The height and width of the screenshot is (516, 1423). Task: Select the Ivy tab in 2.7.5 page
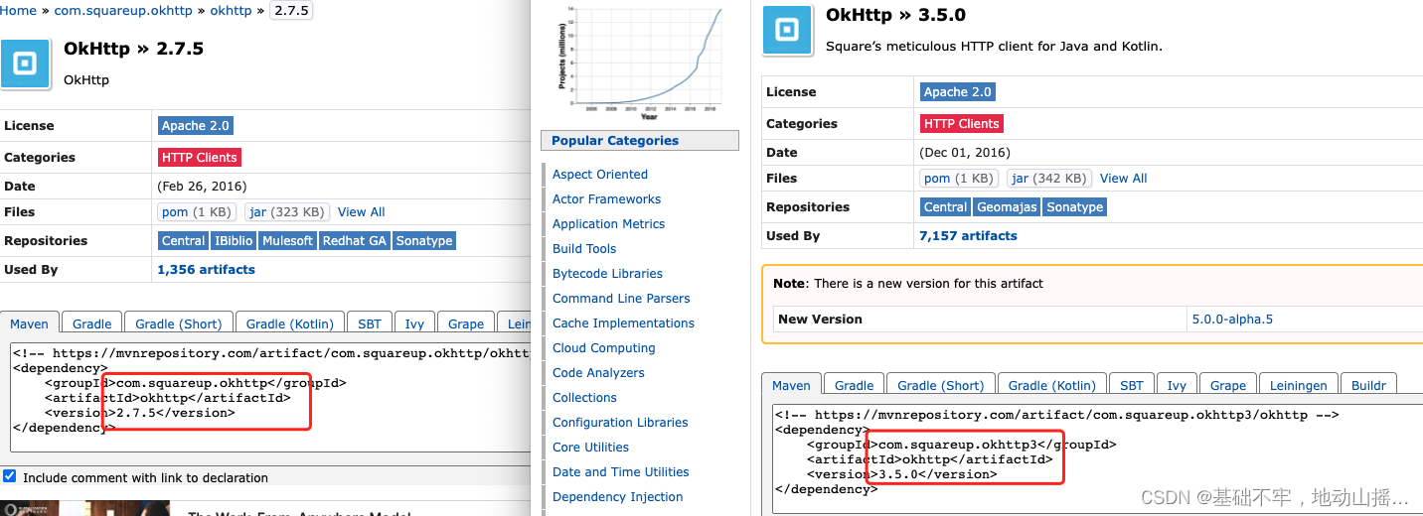414,323
